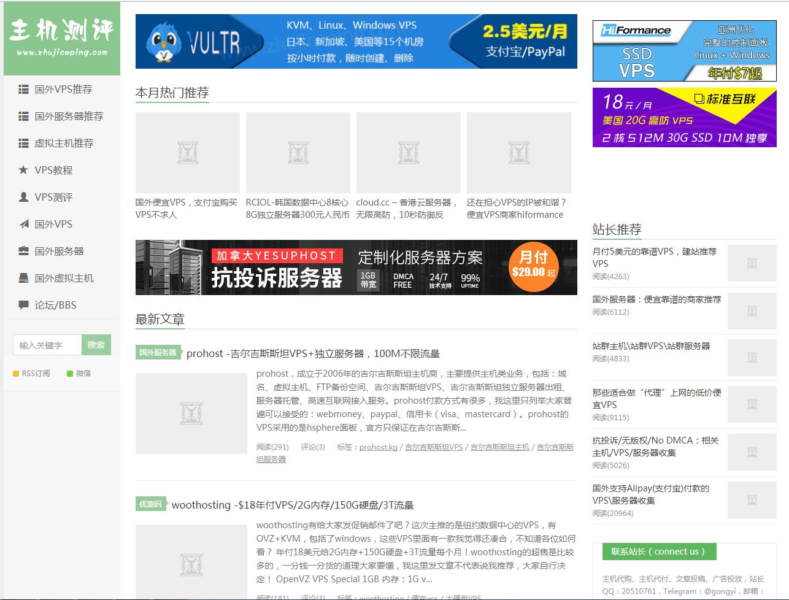The image size is (789, 600).
Task: Open thumbnail above RCIOL-韩国数据中心
Action: pos(298,153)
